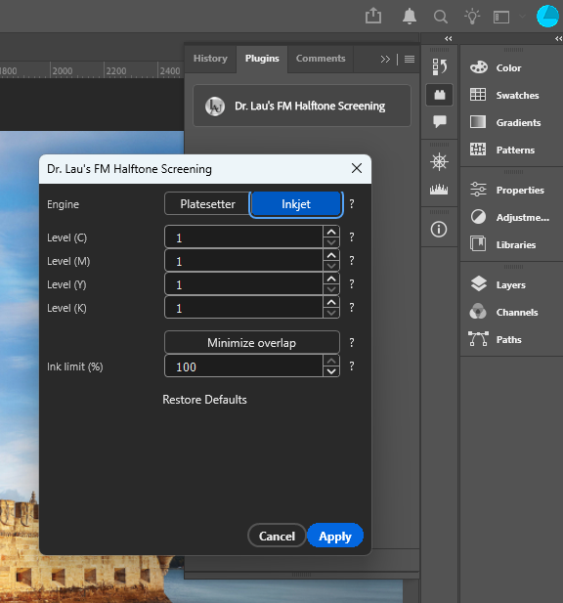Decrease Ink limit with down arrow
This screenshot has width=563, height=603.
tap(331, 371)
